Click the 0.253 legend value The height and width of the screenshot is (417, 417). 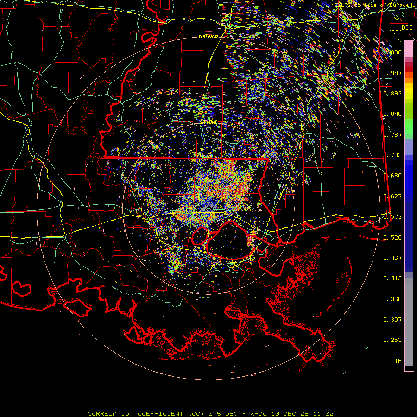coord(392,340)
